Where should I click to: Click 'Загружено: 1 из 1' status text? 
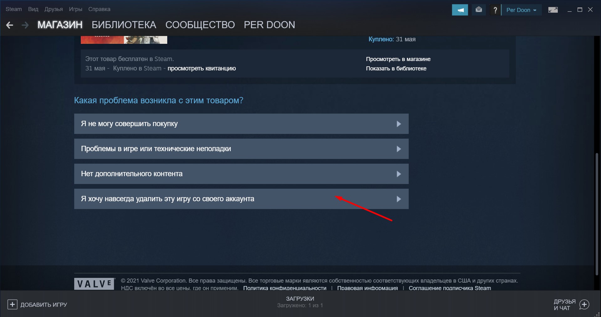coord(300,305)
